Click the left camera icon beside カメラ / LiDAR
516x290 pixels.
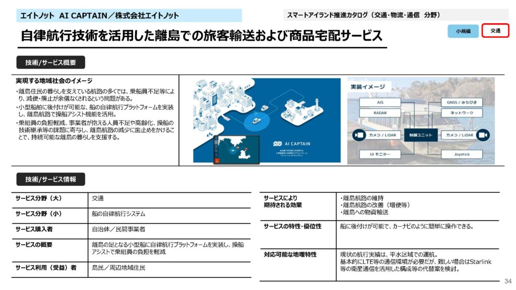[359, 135]
